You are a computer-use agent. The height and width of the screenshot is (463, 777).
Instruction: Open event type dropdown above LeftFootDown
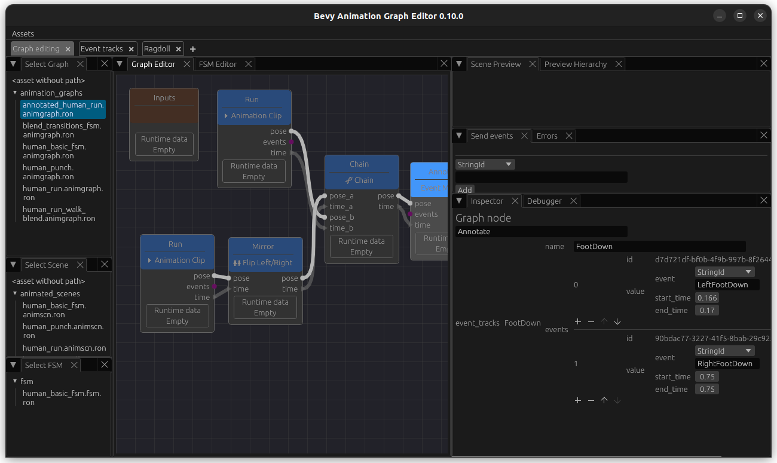tap(724, 272)
